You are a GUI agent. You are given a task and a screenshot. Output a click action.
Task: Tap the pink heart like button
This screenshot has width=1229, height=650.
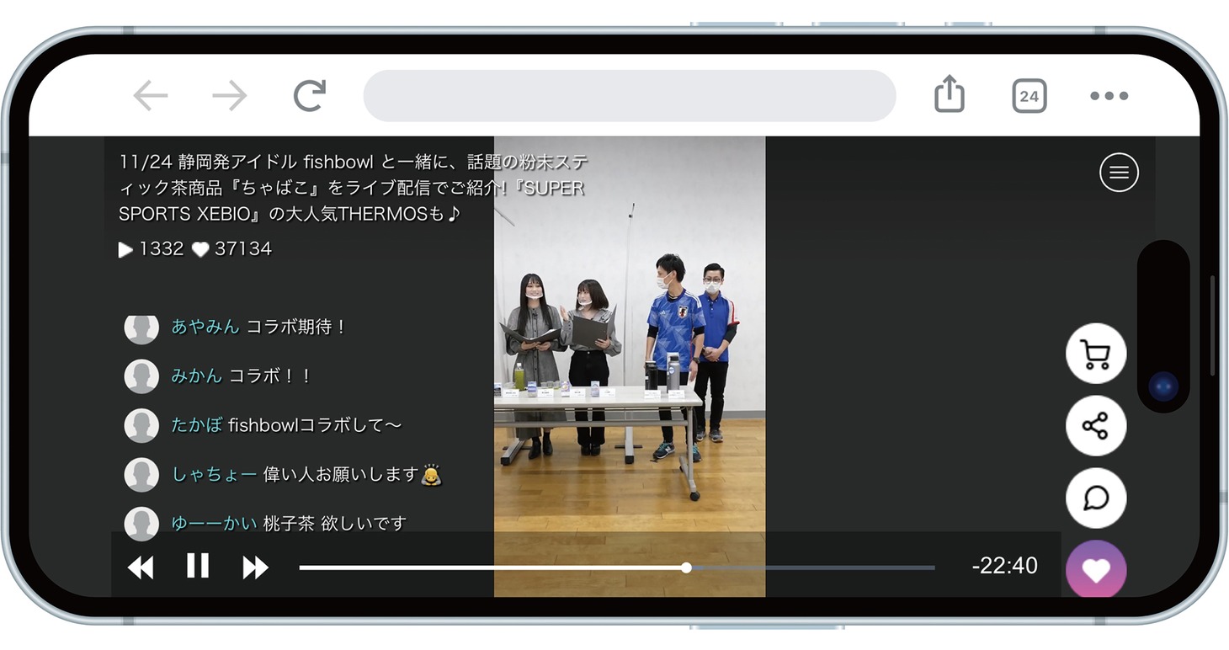coord(1095,570)
